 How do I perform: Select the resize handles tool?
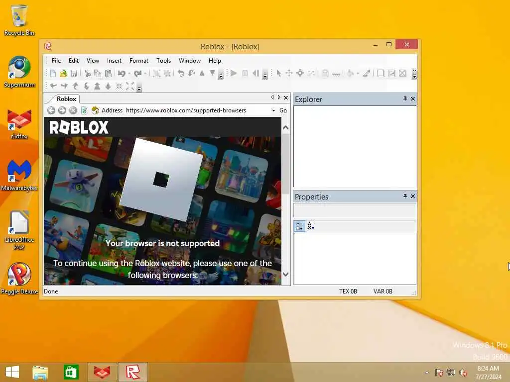tap(300, 73)
